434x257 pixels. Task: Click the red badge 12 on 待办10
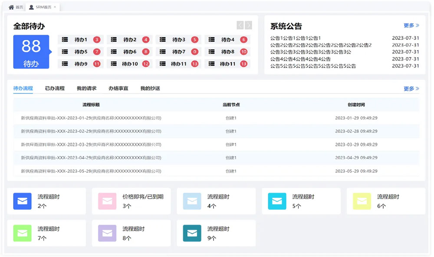point(146,64)
